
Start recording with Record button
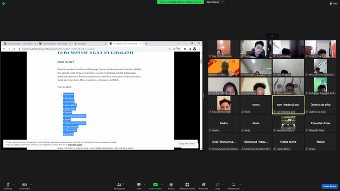pos(171,186)
